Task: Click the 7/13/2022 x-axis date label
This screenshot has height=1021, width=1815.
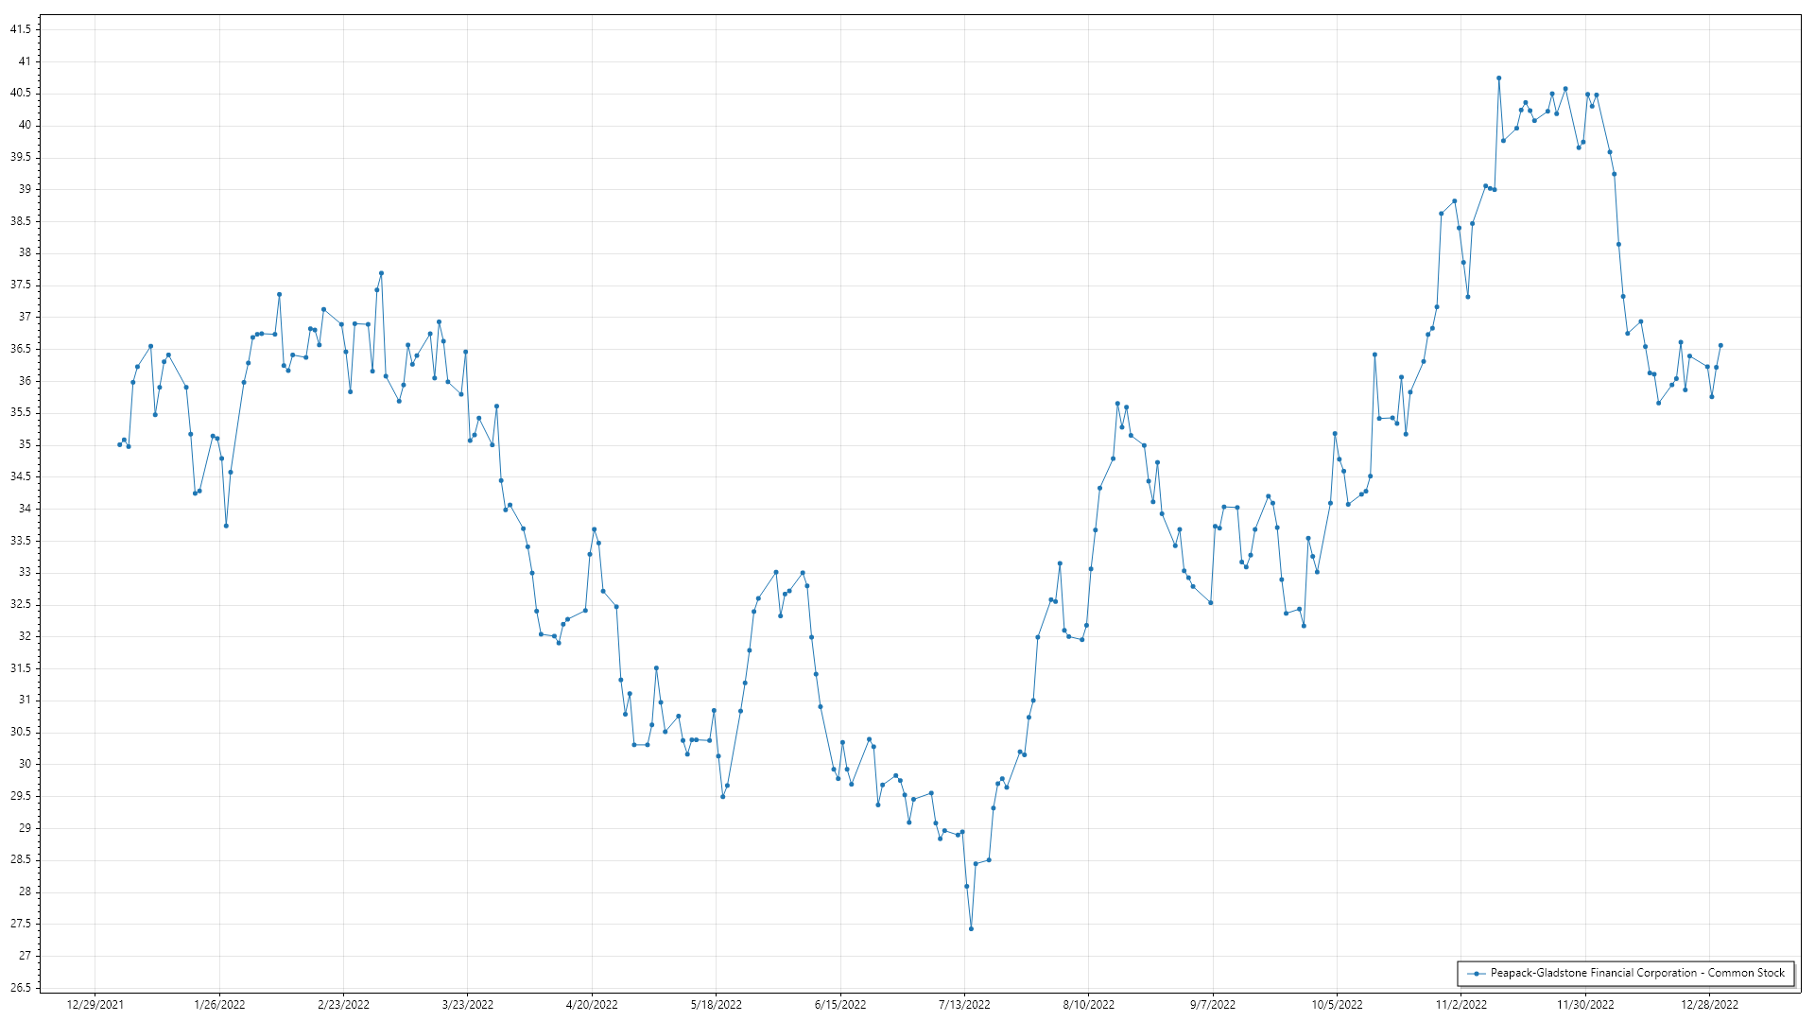Action: click(x=964, y=1004)
